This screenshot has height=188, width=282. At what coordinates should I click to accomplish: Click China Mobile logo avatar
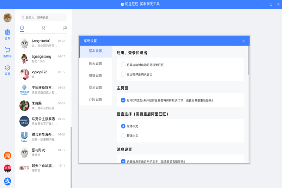point(24,90)
